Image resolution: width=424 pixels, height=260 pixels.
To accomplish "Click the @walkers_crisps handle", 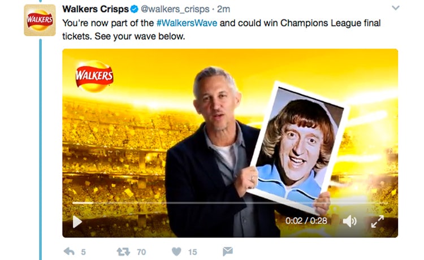I will pyautogui.click(x=175, y=9).
